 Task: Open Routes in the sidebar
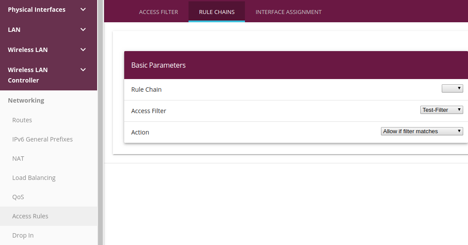pyautogui.click(x=22, y=120)
